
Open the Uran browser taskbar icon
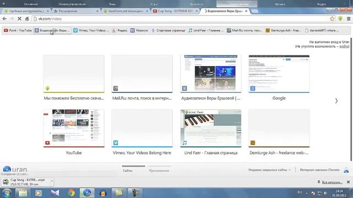(87, 193)
